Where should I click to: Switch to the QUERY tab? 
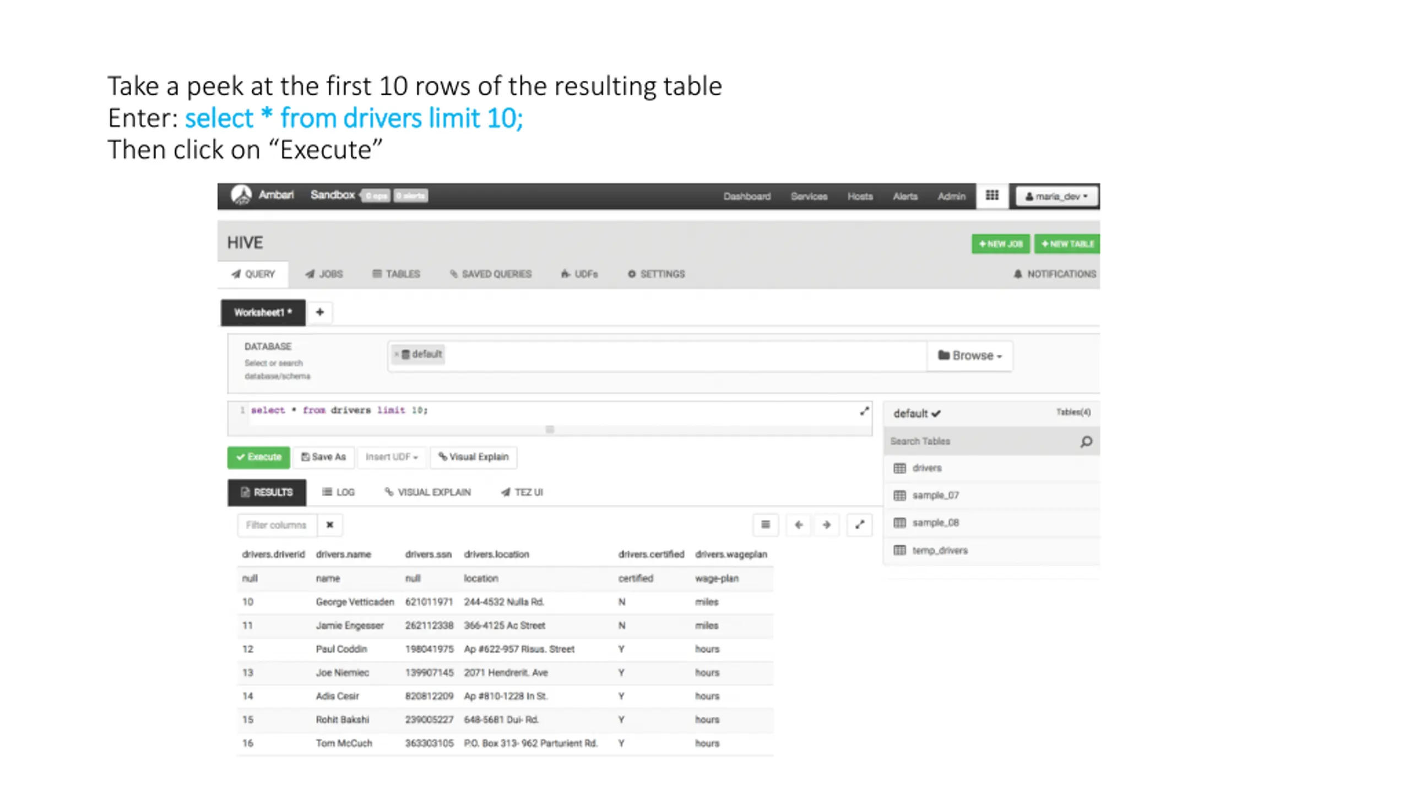pyautogui.click(x=253, y=274)
